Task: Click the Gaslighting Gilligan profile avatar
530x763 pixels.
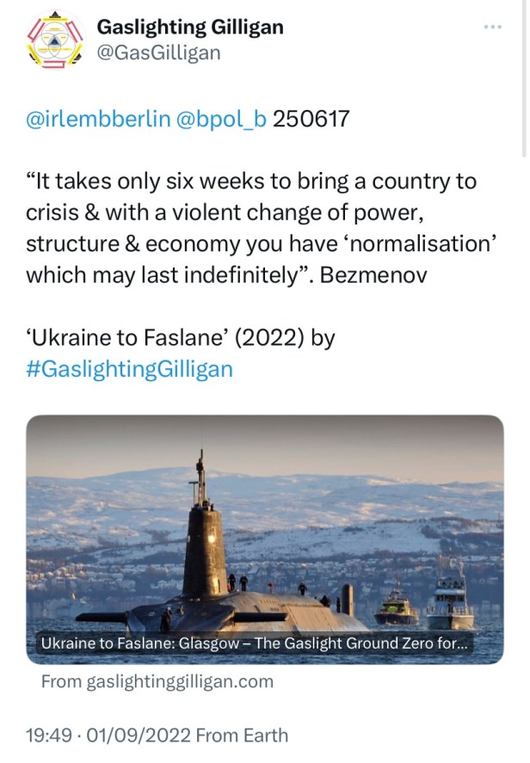Action: click(x=53, y=41)
